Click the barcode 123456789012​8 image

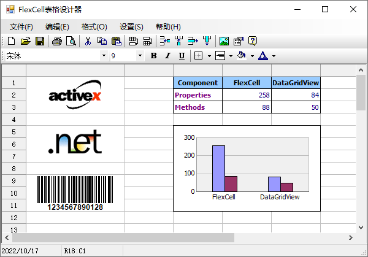pos(75,193)
